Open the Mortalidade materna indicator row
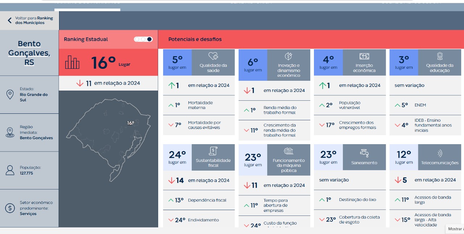The width and height of the screenshot is (464, 234). pos(199,105)
